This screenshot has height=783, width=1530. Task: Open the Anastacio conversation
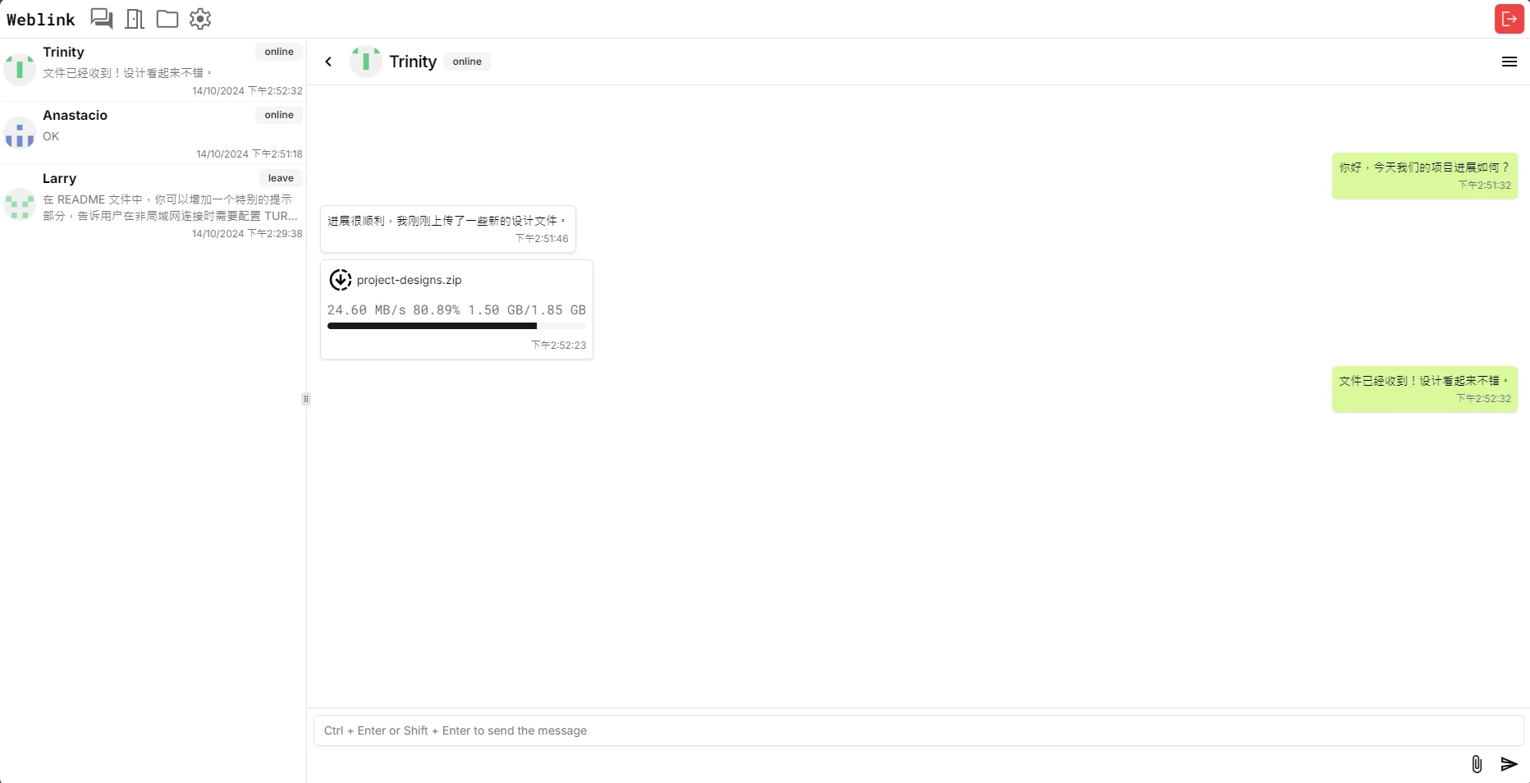[153, 133]
